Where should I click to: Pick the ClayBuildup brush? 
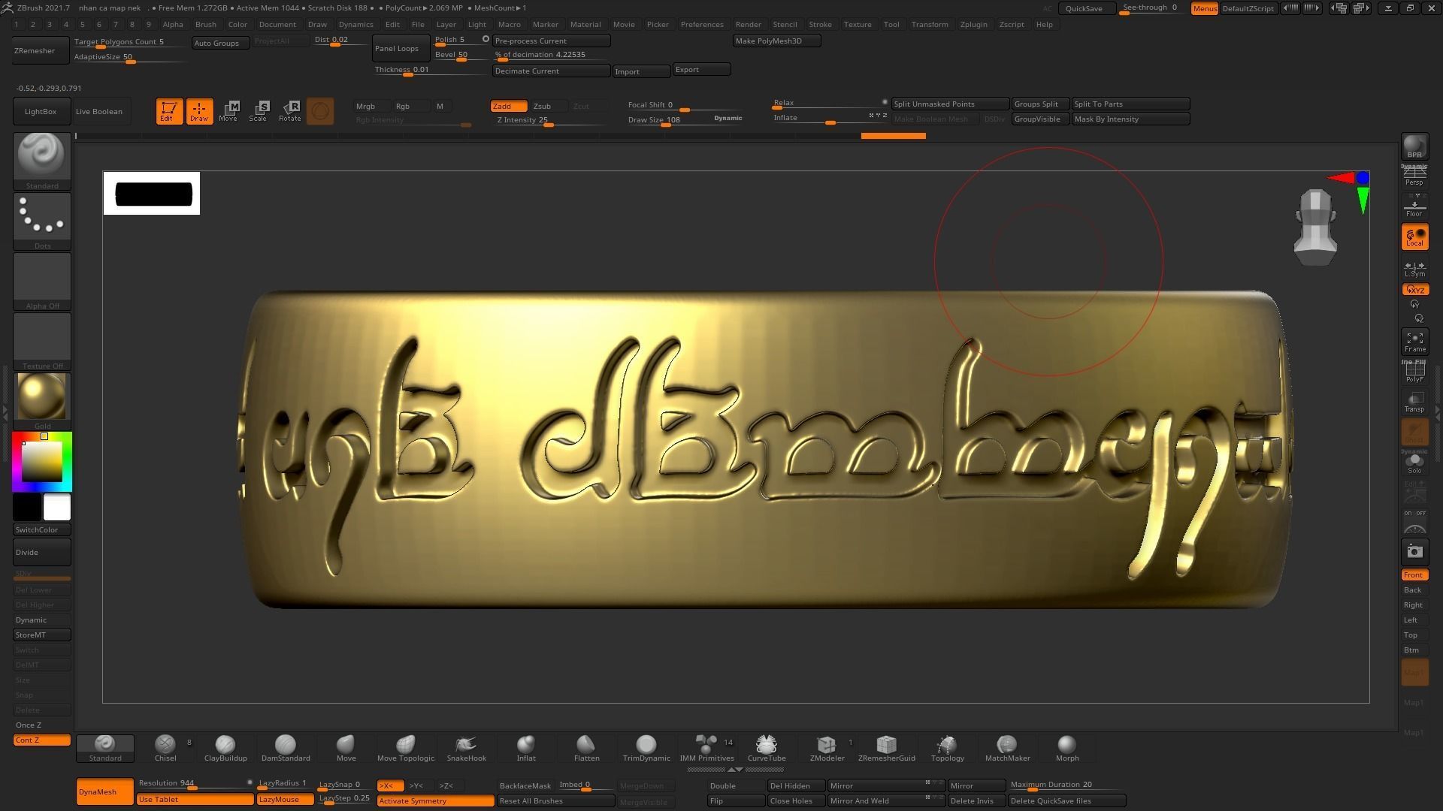coord(225,746)
